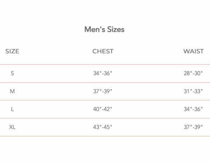Click the Men's Sizes heading
210x162 pixels.
pos(104,29)
